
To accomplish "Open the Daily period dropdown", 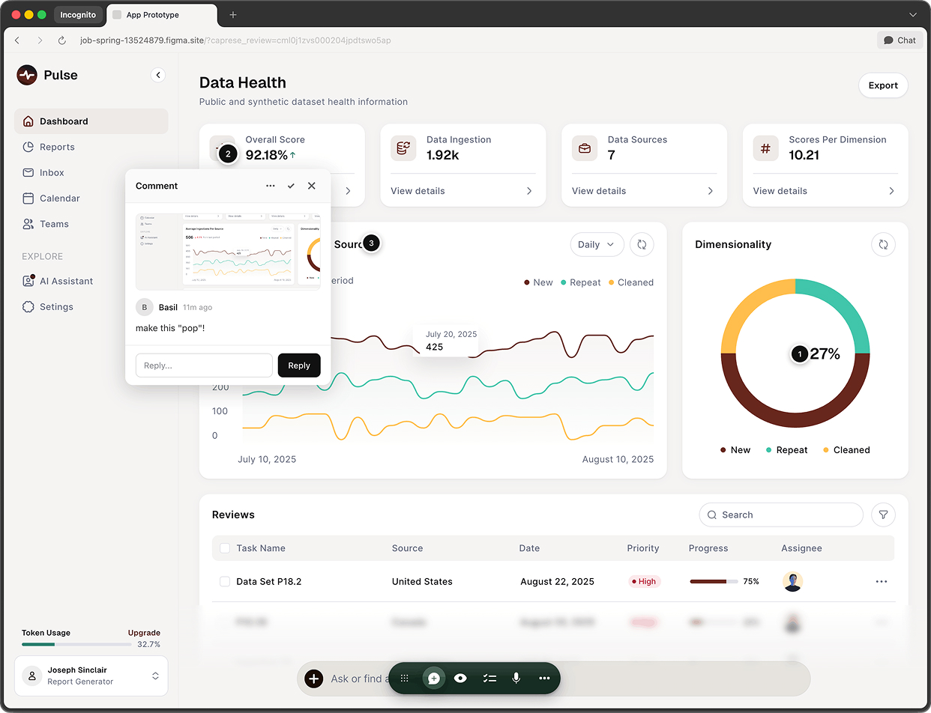I will click(597, 244).
